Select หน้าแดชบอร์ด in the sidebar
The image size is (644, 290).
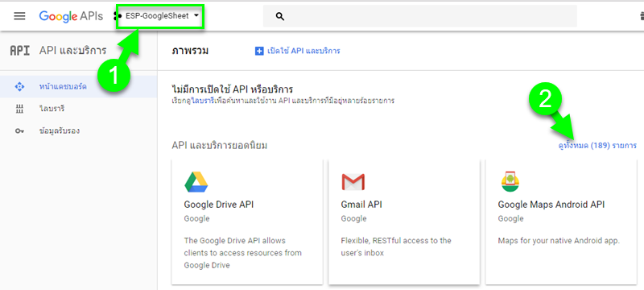tap(78, 87)
